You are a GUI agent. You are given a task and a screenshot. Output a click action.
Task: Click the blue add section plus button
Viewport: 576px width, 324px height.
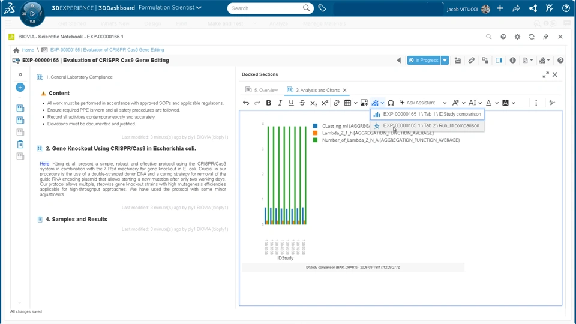pyautogui.click(x=20, y=88)
